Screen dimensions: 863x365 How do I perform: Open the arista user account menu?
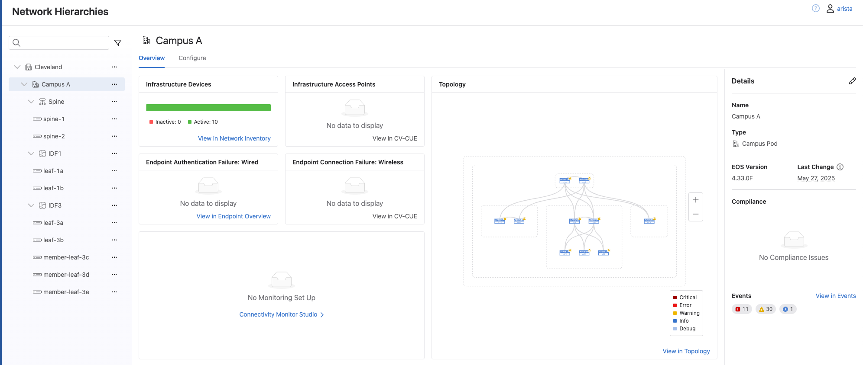pyautogui.click(x=839, y=9)
